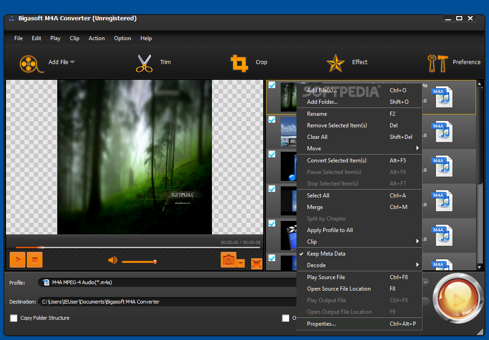Click the big orange Convert button
The height and width of the screenshot is (340, 489).
pyautogui.click(x=458, y=298)
